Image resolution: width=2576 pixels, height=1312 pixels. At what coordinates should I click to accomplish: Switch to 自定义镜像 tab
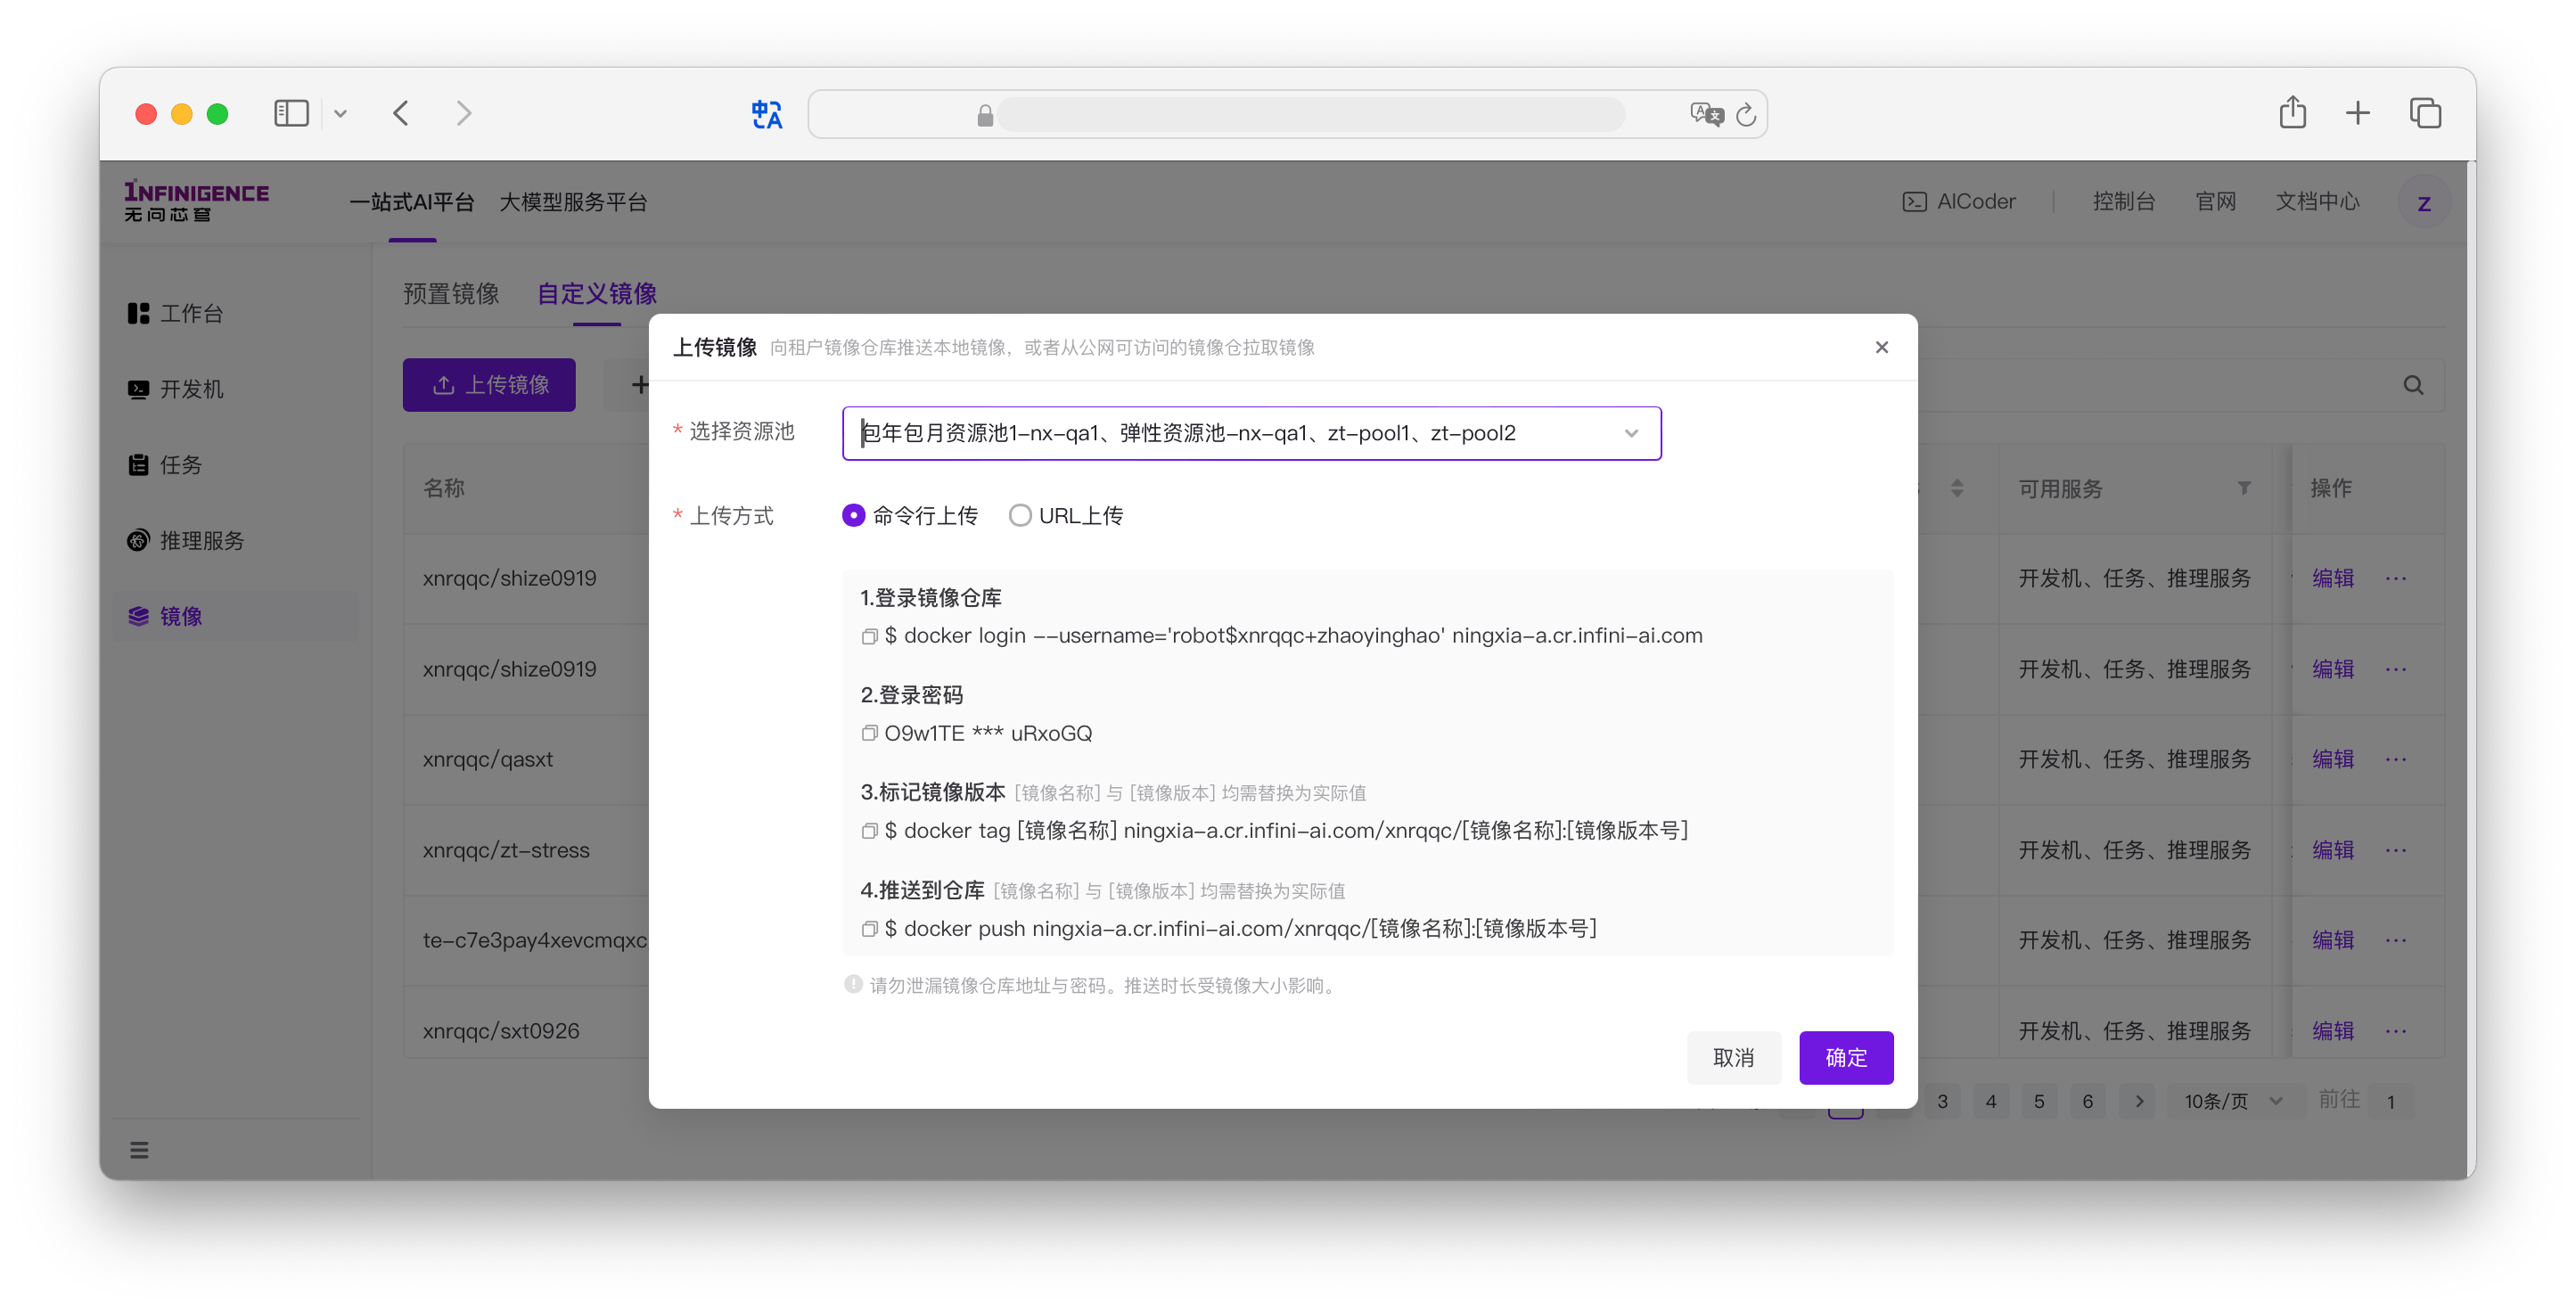click(597, 293)
